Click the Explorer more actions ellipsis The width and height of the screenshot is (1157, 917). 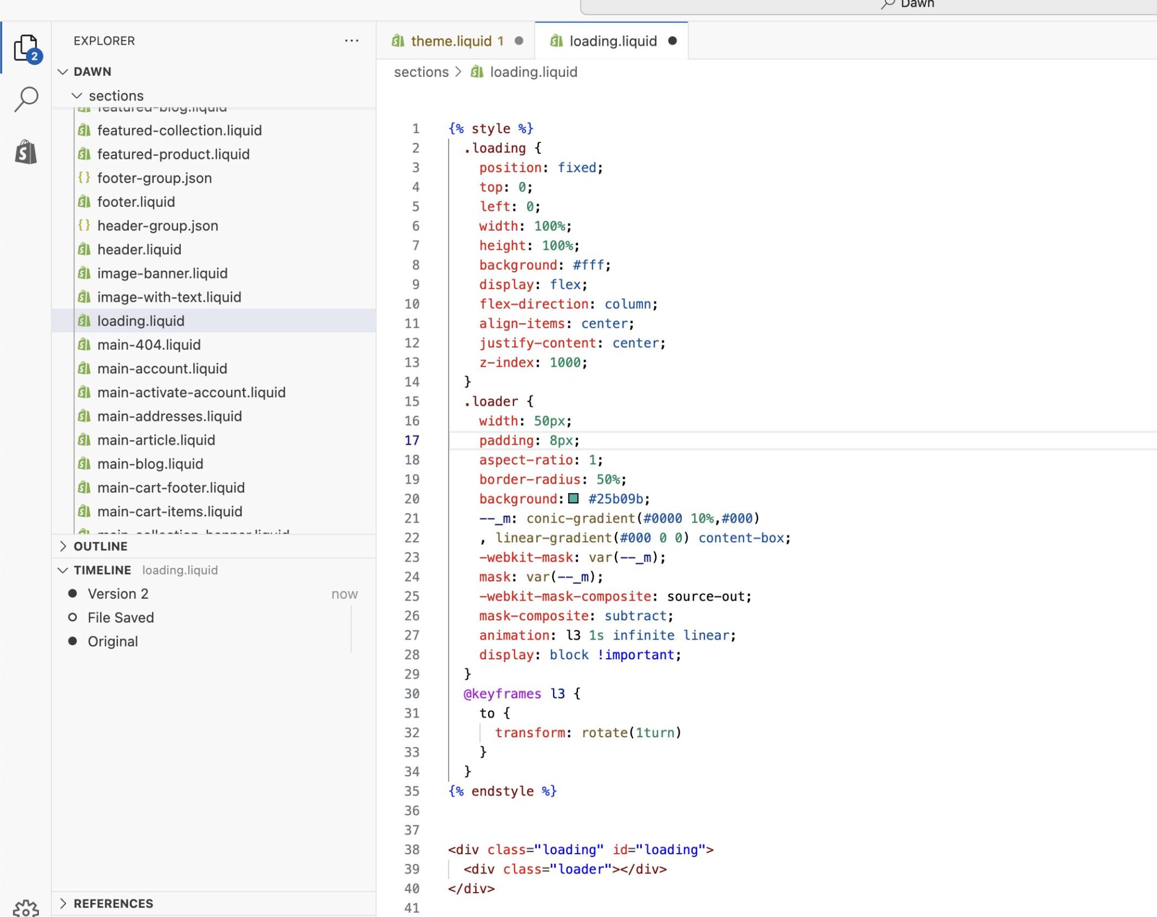coord(351,41)
